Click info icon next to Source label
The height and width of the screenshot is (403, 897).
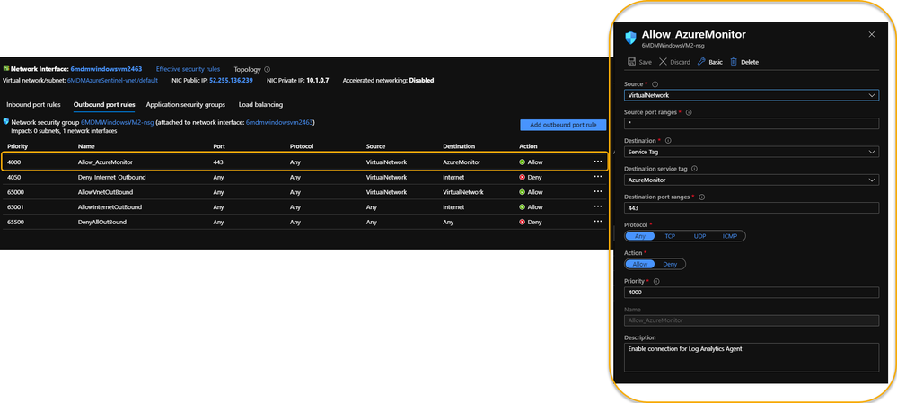(655, 84)
